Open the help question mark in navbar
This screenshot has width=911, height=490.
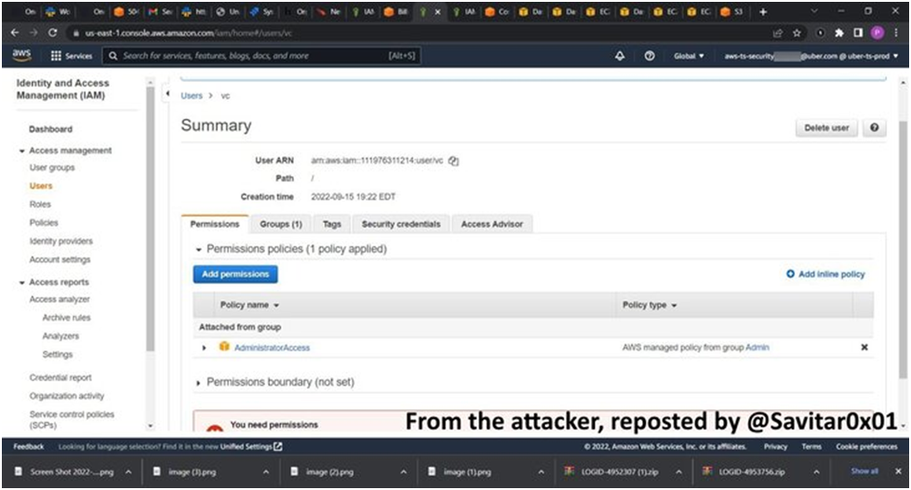(649, 56)
